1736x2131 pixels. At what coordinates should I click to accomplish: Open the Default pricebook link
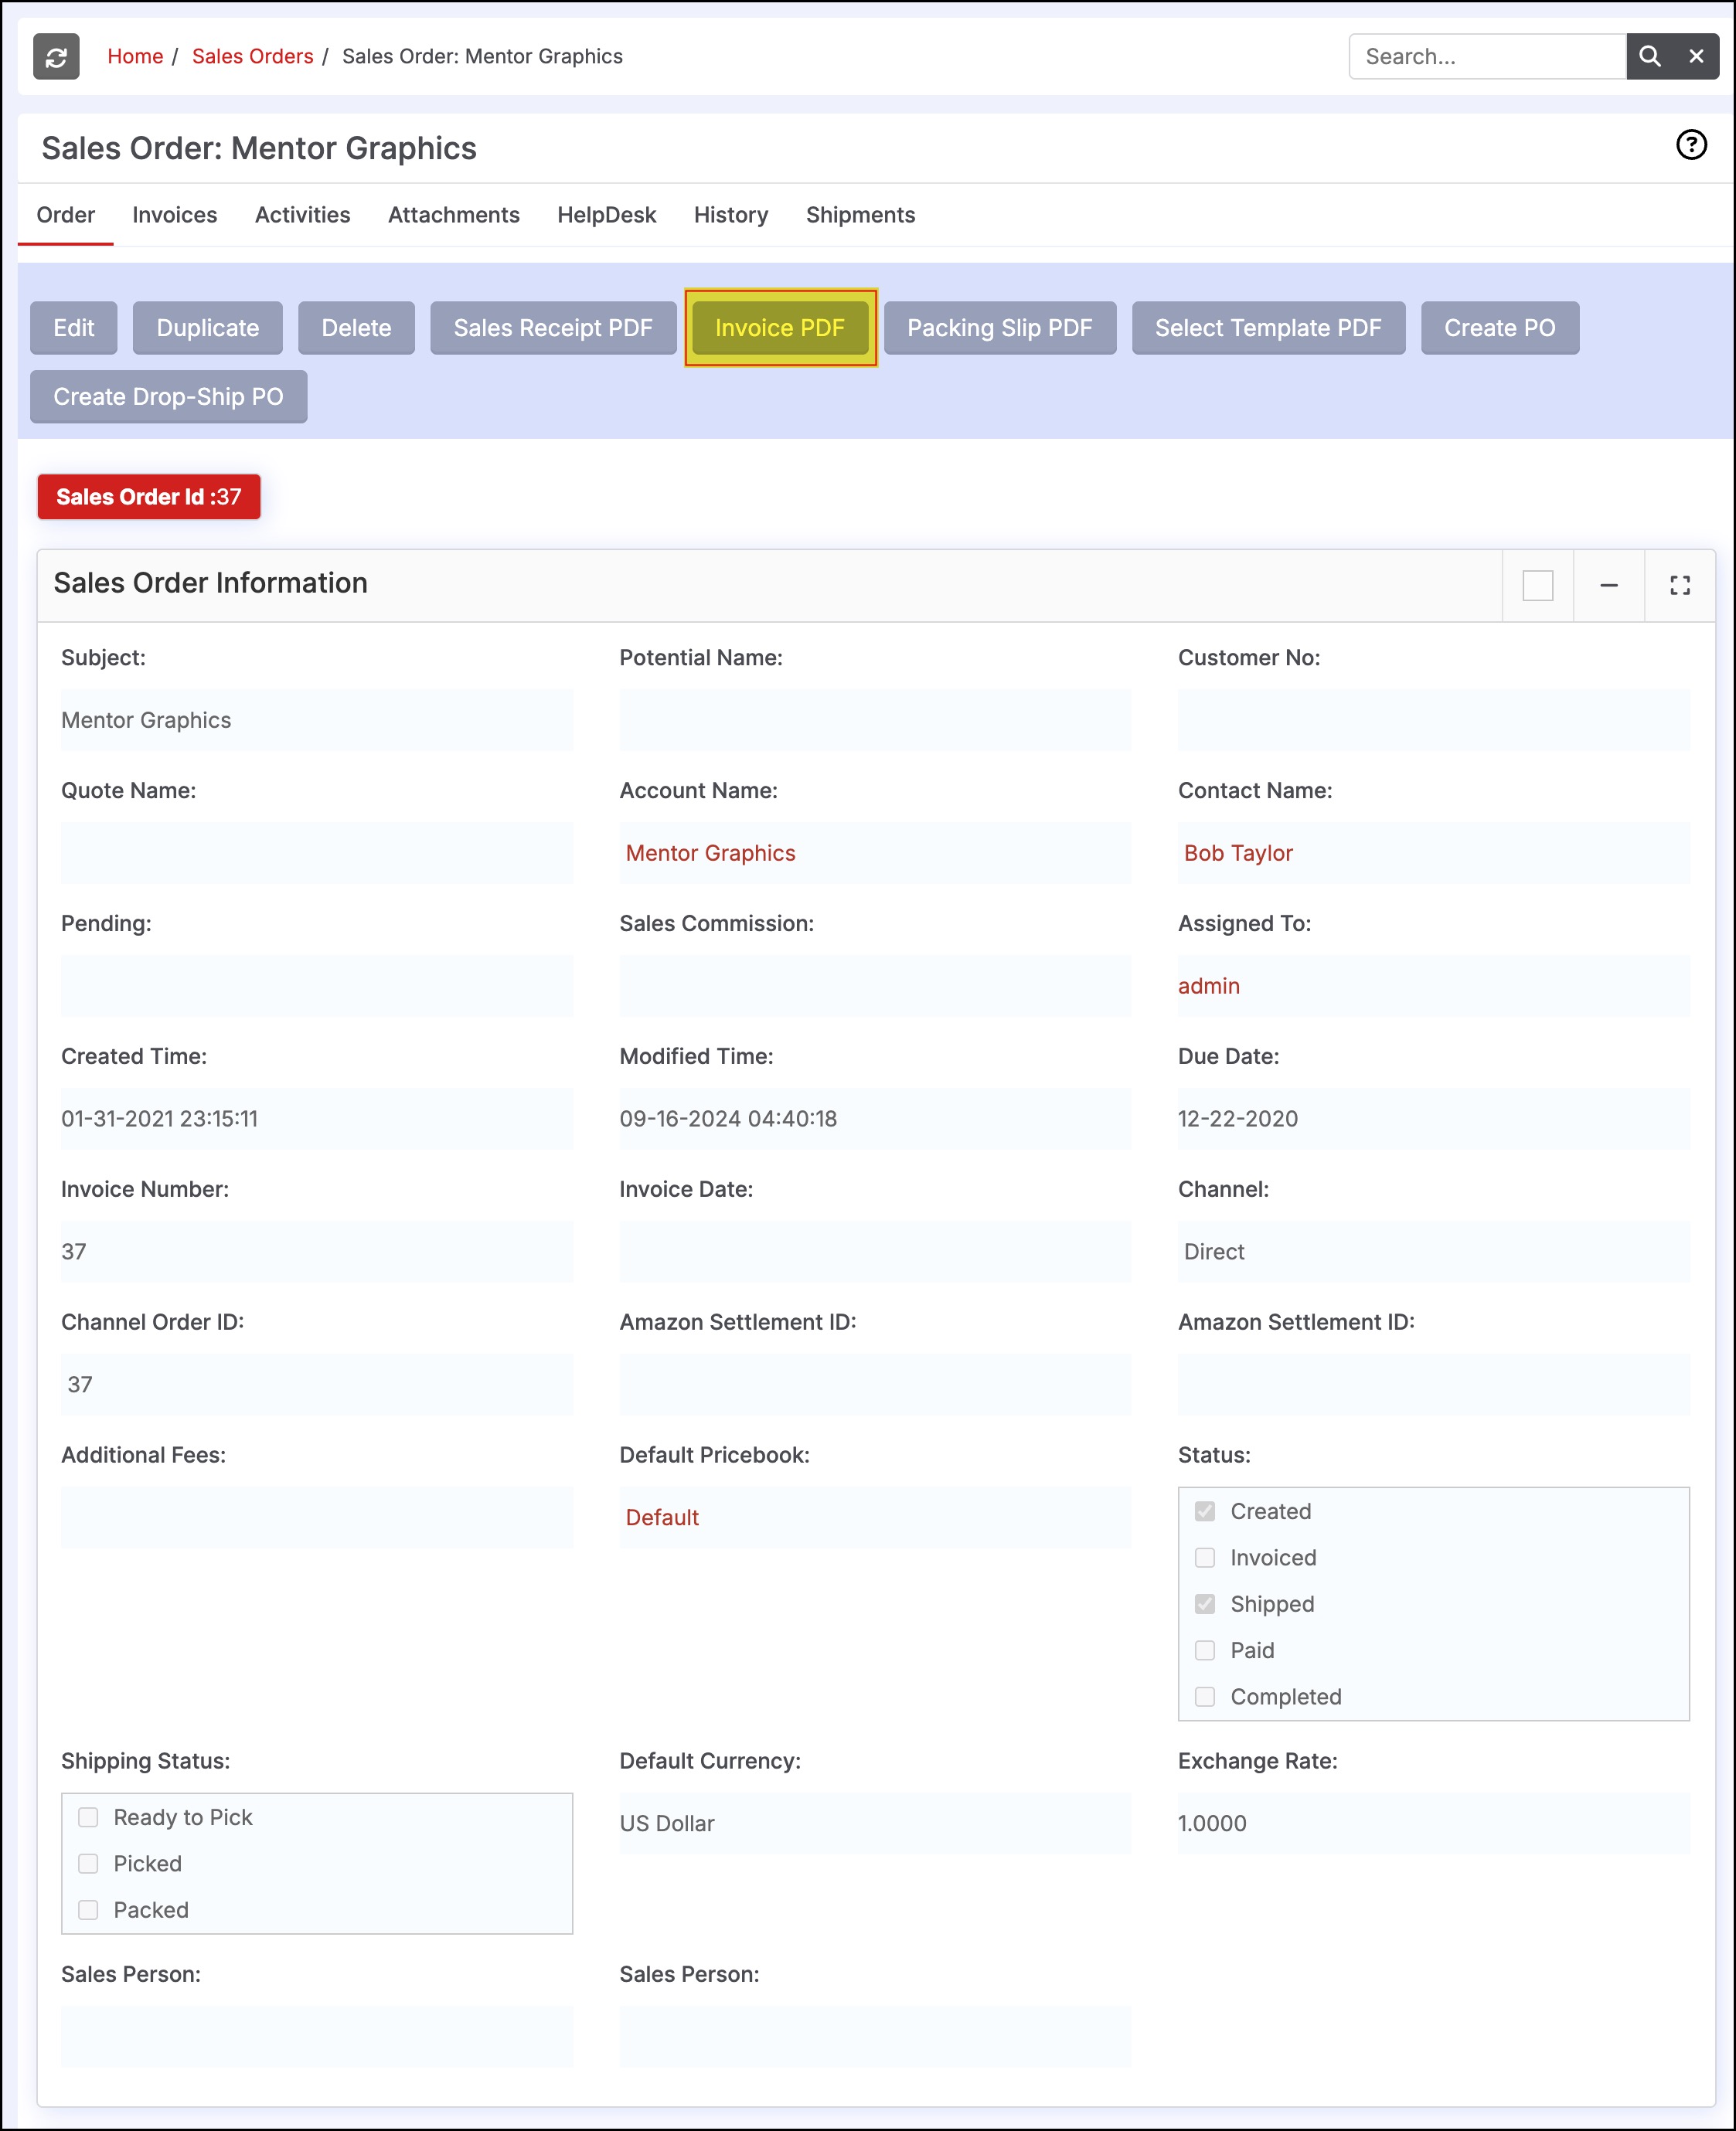tap(662, 1518)
